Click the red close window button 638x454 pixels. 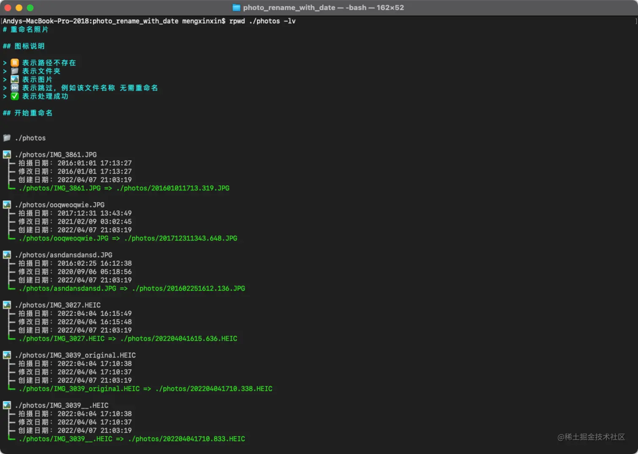tap(8, 8)
